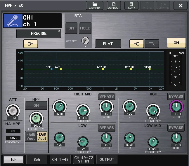This screenshot has height=166, width=189.
Task: Click the greyed-out Paste icon
Action: [x=147, y=6]
